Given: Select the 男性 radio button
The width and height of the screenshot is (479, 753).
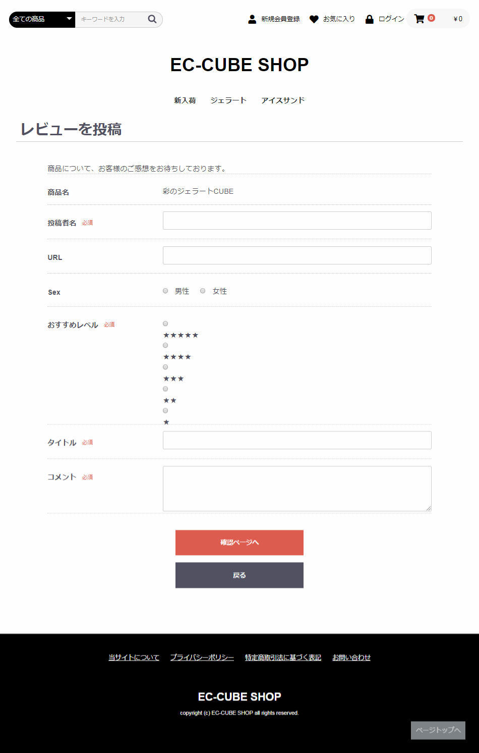Looking at the screenshot, I should [165, 291].
